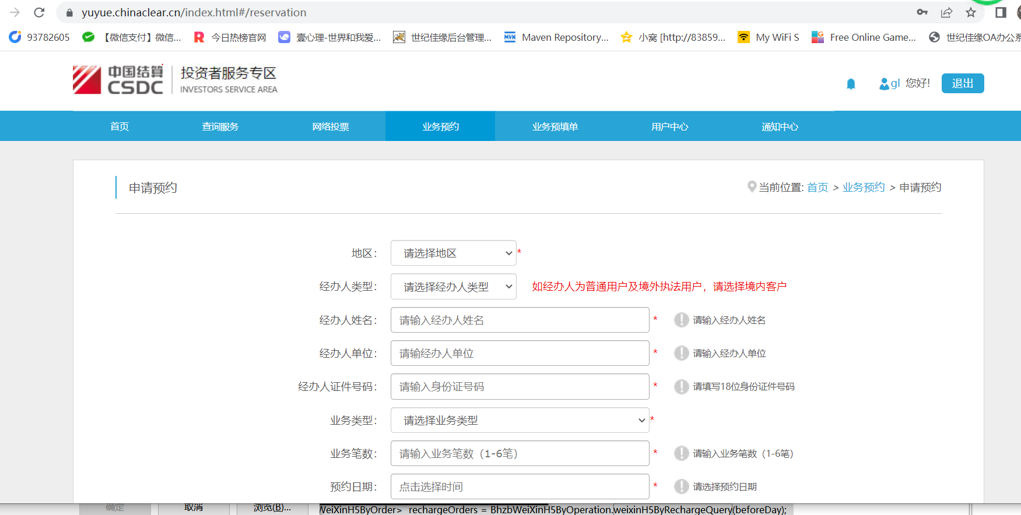Open the Free Online Game bookmark
Screen dimensions: 1021x515
(x=864, y=37)
